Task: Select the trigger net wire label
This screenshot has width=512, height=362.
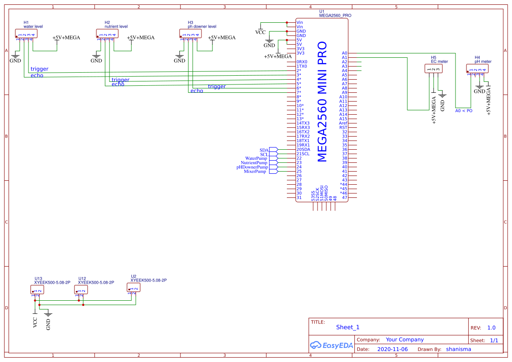Action: [39, 69]
